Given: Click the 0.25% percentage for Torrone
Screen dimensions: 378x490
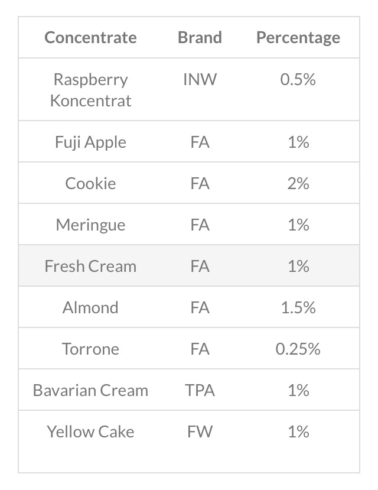Looking at the screenshot, I should (x=298, y=349).
